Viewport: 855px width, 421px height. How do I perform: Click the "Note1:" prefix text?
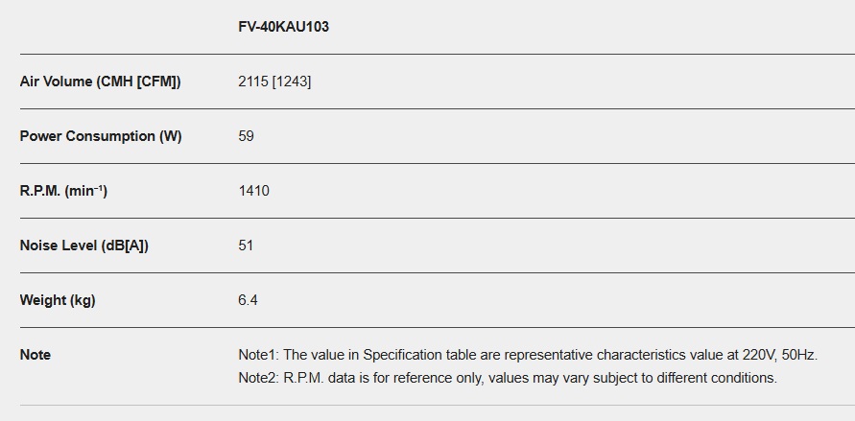tap(259, 355)
